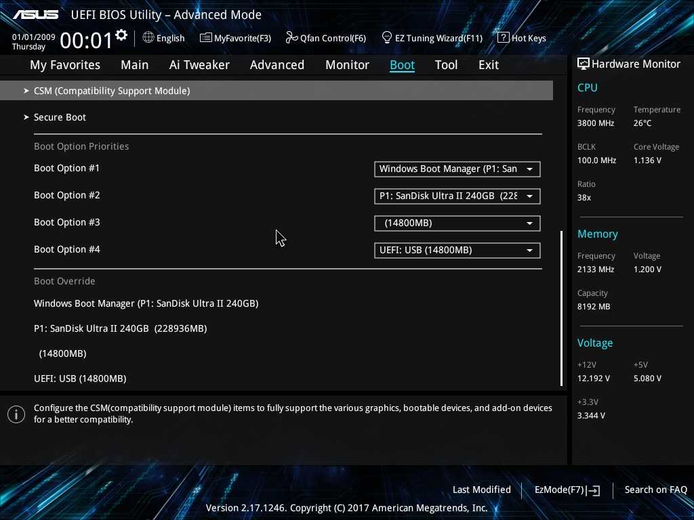Click the vertical scrollbar of boot list

point(561,308)
